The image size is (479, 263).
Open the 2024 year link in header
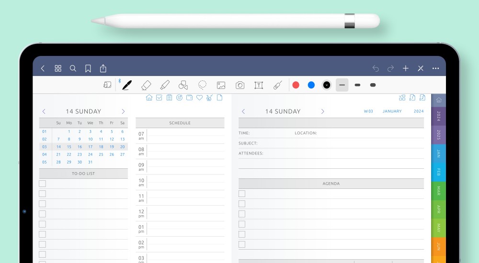tap(419, 111)
